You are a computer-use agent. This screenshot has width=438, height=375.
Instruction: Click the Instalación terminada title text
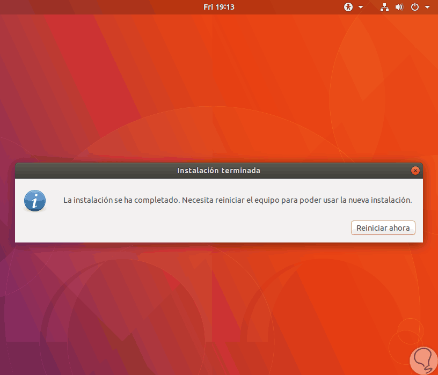point(218,171)
